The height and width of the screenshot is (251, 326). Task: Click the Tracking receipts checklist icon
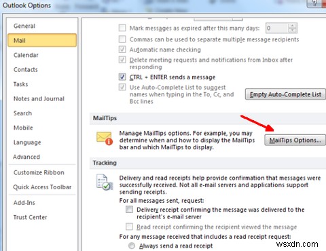(105, 182)
